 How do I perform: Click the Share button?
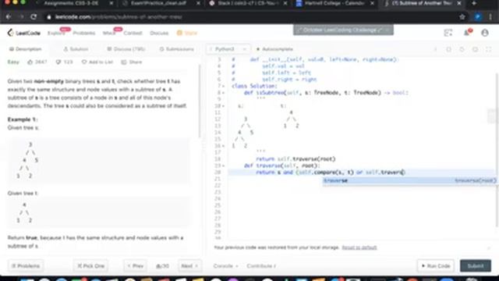pyautogui.click(x=132, y=62)
